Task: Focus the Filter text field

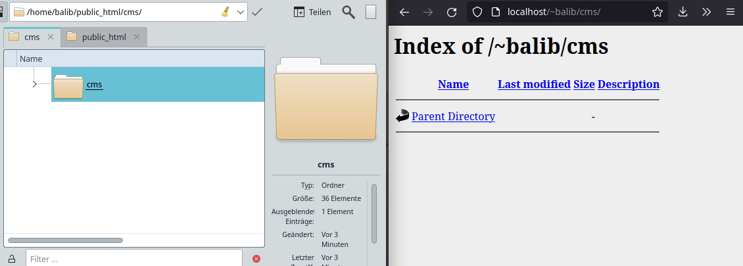Action: (x=134, y=259)
